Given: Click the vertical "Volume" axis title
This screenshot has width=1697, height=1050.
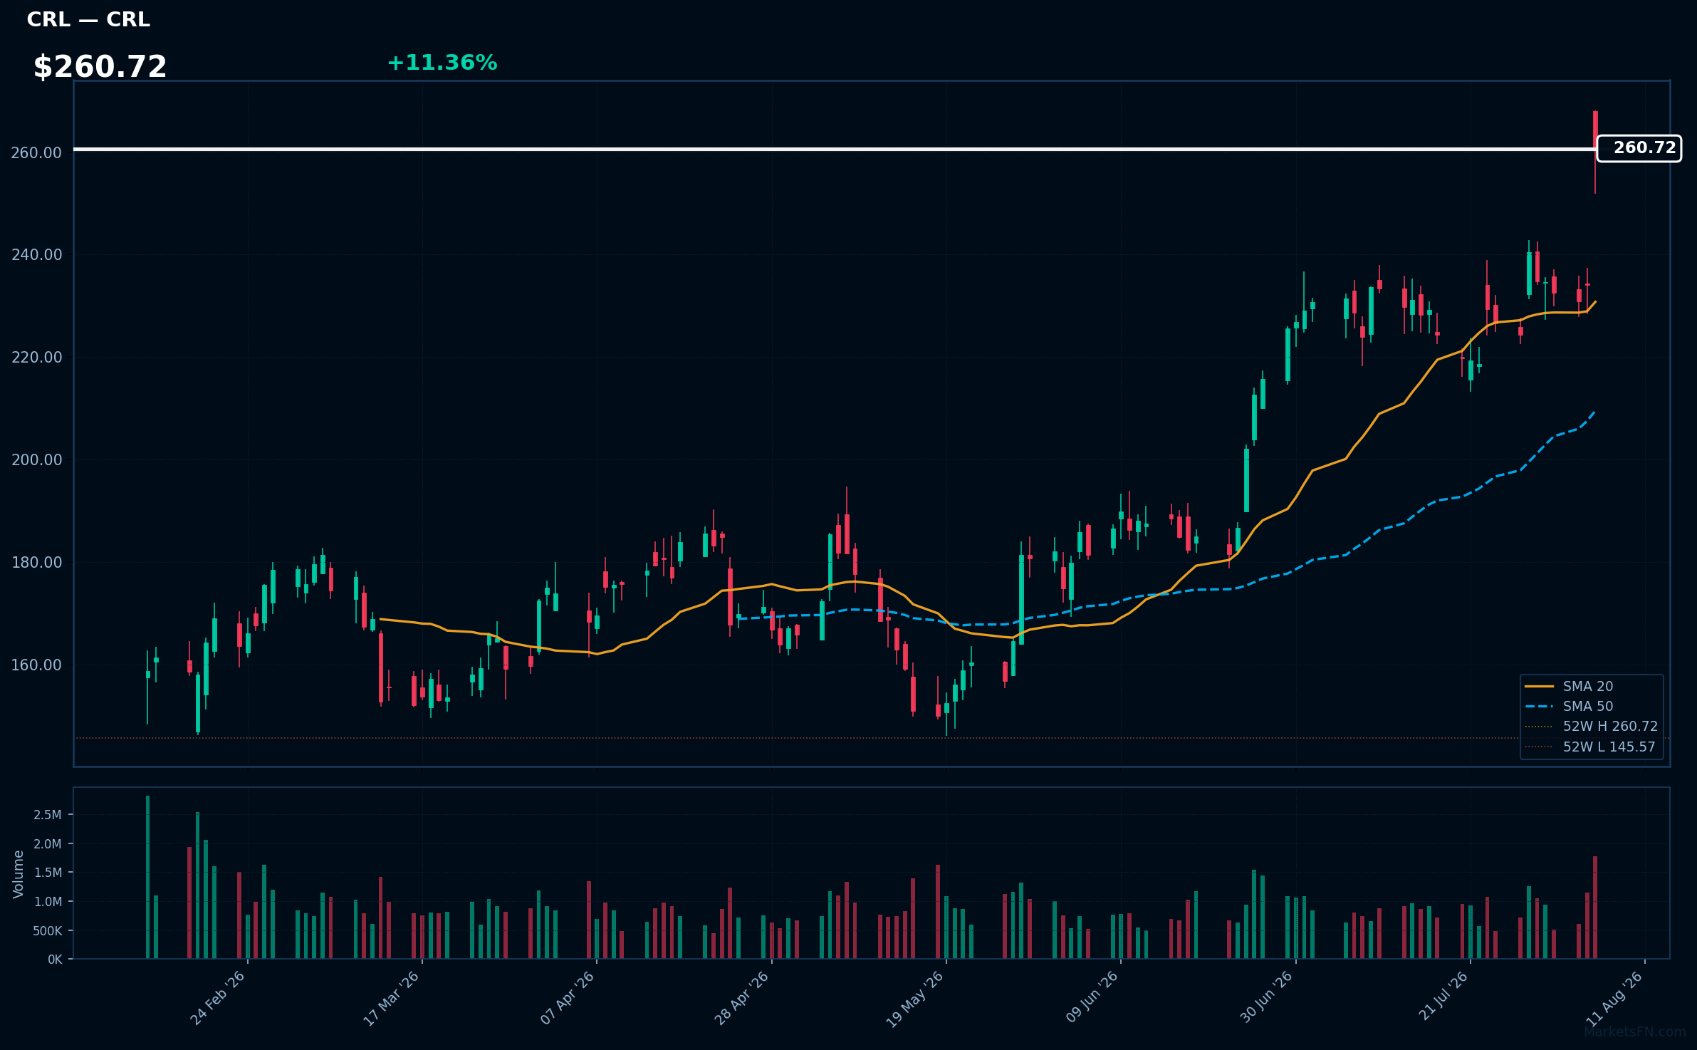Looking at the screenshot, I should pos(19,874).
